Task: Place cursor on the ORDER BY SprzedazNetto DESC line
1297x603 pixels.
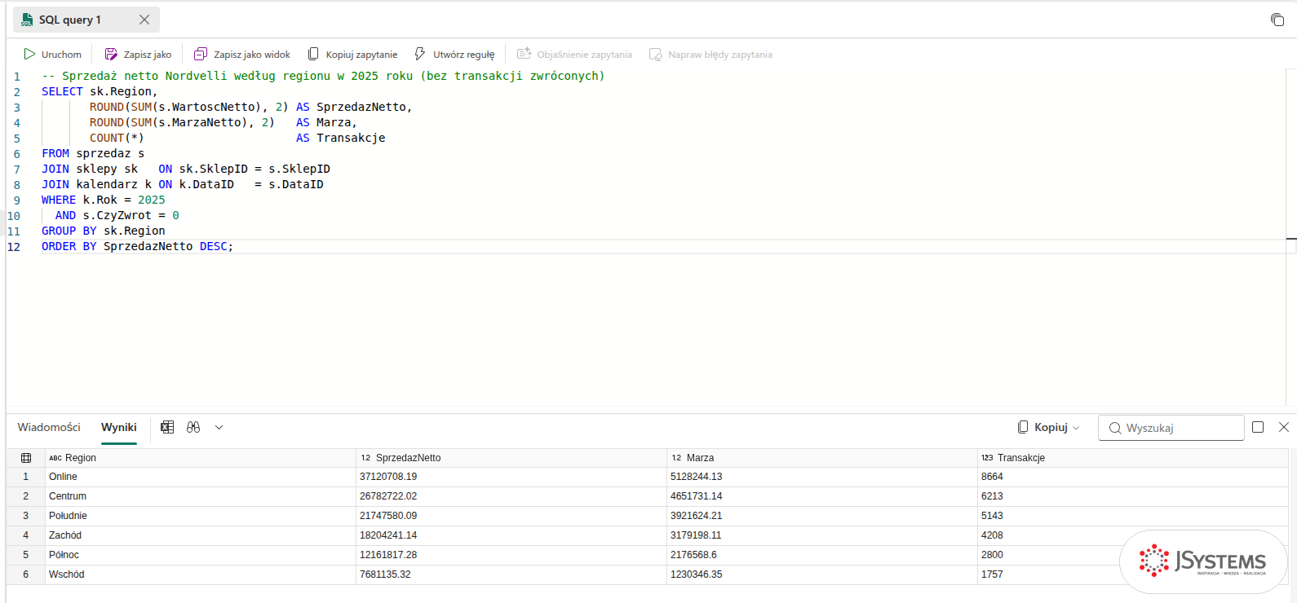Action: click(x=137, y=246)
